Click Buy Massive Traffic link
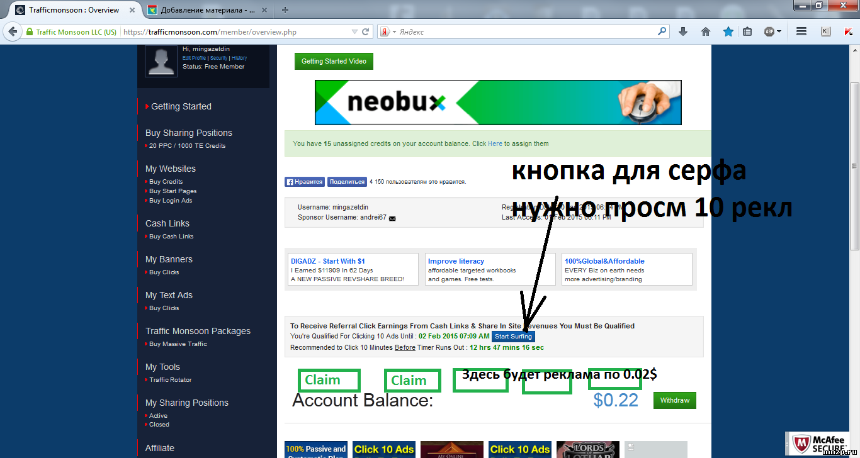The width and height of the screenshot is (860, 458). (x=178, y=344)
